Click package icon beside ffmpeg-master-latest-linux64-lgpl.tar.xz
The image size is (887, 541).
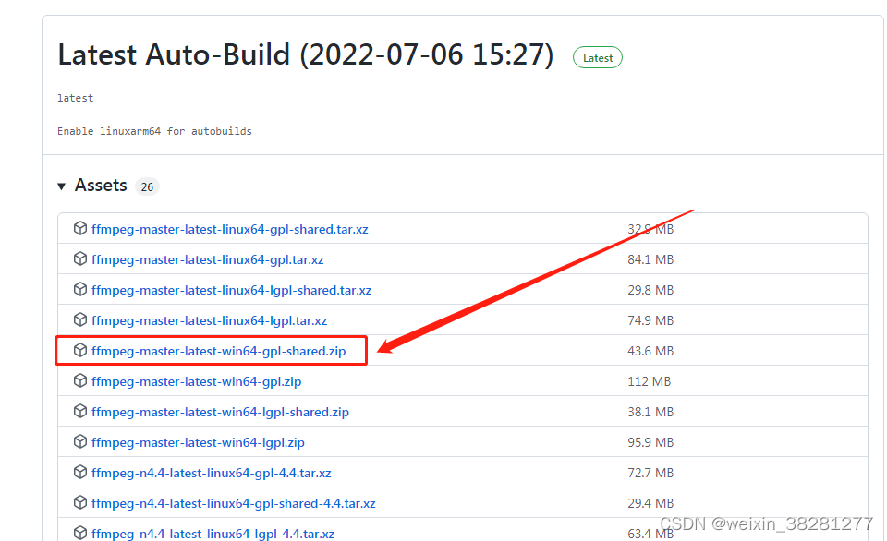80,320
